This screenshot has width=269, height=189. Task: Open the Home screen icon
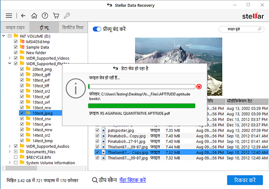click(x=34, y=16)
